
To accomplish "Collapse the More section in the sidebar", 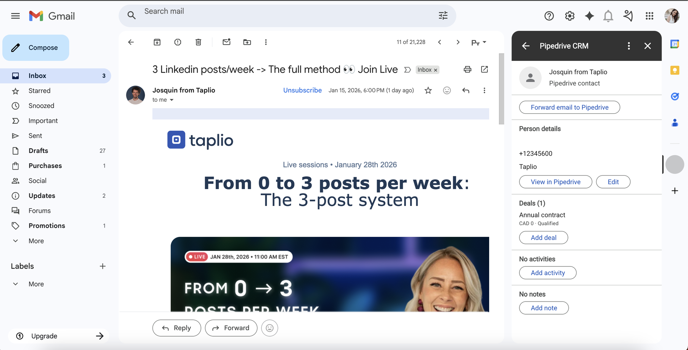I will point(36,241).
